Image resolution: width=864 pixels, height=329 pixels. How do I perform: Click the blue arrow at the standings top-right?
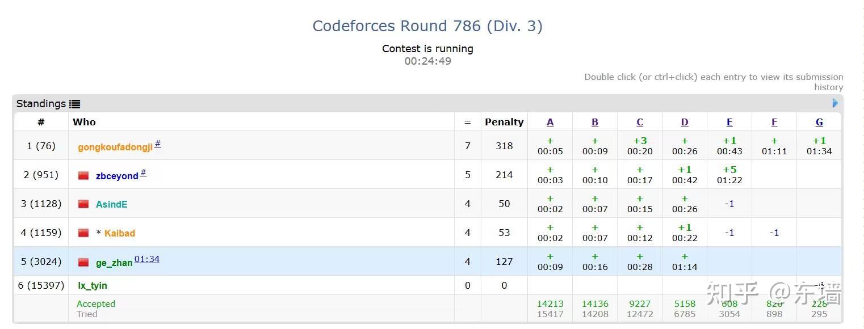(834, 103)
